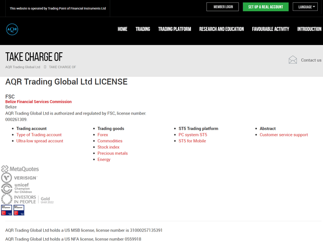Click the license number 000261309
The height and width of the screenshot is (243, 323).
(16, 119)
